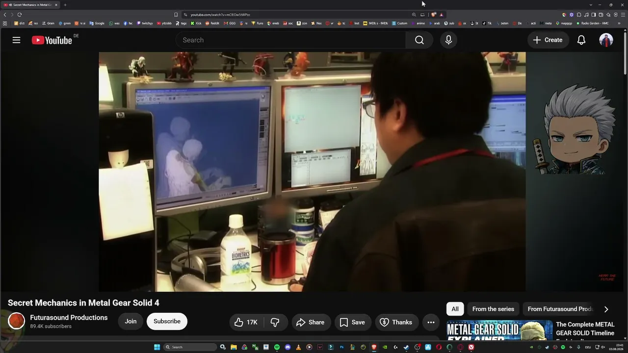Switch to Secret Mechanics in Metal Gear tab
Viewport: 628px width, 353px height.
coord(30,5)
